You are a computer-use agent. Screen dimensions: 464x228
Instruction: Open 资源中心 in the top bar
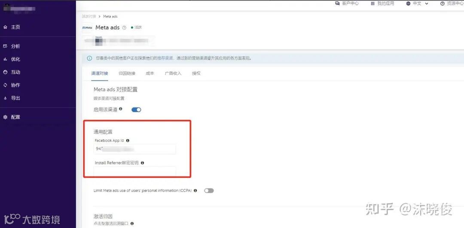coord(455,3)
